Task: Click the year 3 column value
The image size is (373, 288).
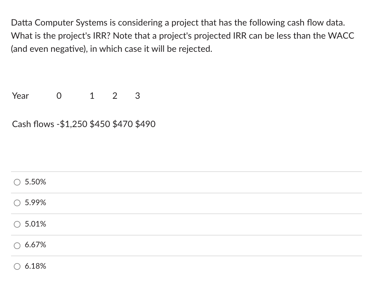Action: (137, 96)
